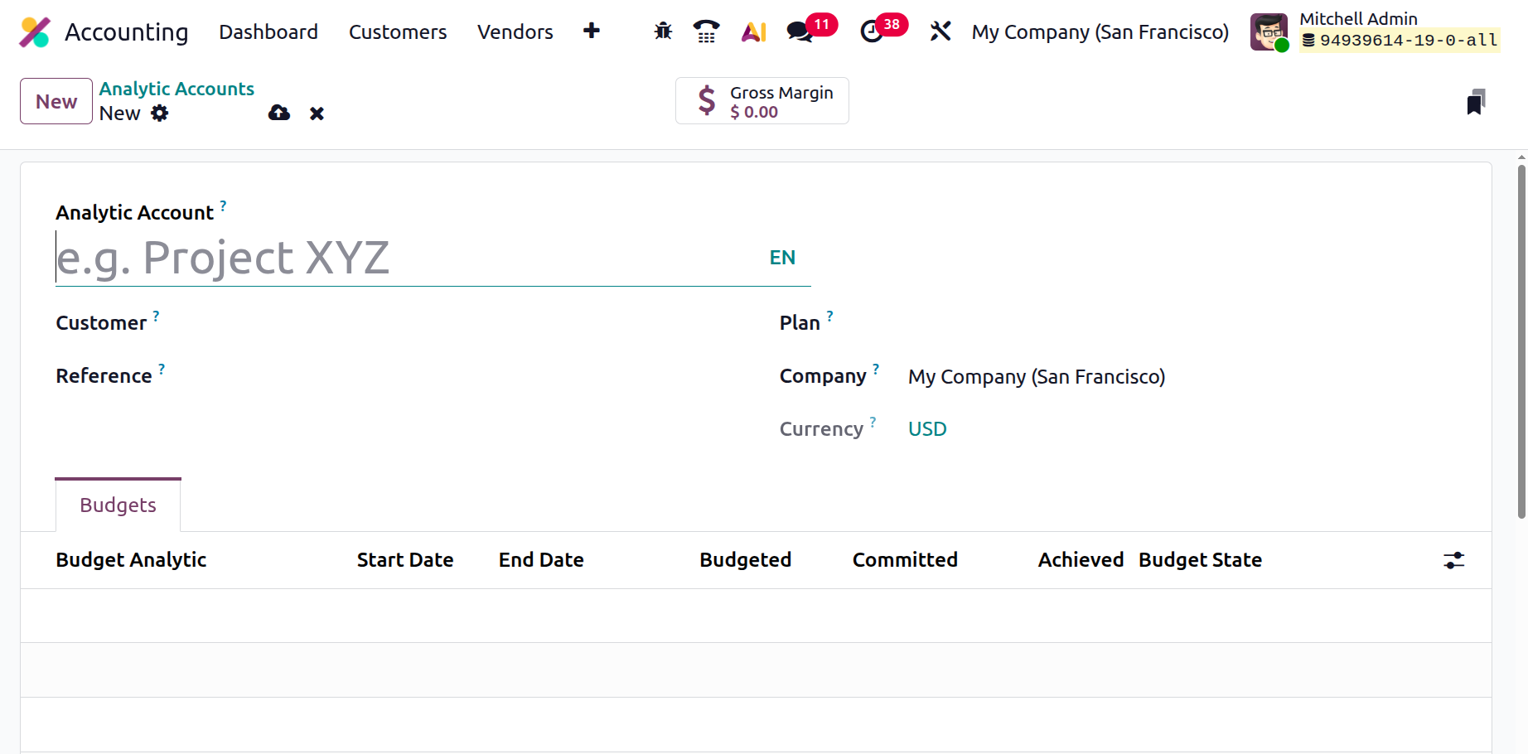Select the Budgets tab
1528x754 pixels.
pyautogui.click(x=118, y=505)
